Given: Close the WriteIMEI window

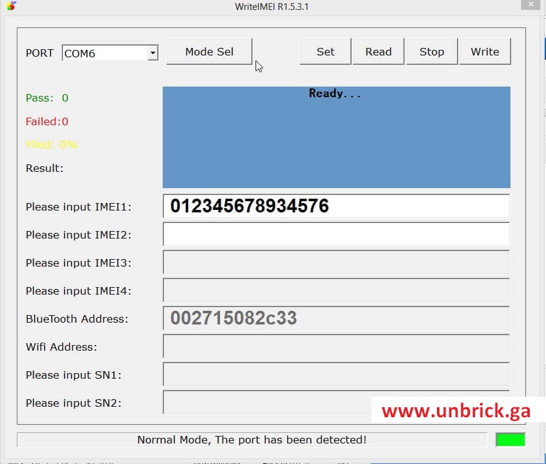Looking at the screenshot, I should click(x=530, y=4).
